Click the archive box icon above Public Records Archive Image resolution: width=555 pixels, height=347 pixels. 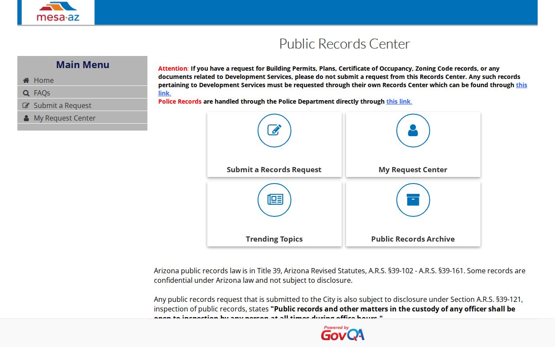point(413,200)
